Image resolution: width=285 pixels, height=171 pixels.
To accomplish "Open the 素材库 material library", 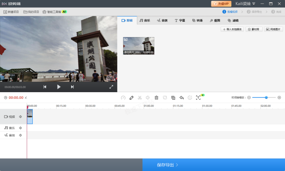I will (254, 29).
